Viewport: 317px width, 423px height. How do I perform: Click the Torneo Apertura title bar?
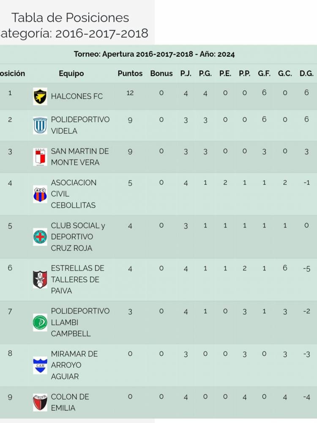[154, 54]
